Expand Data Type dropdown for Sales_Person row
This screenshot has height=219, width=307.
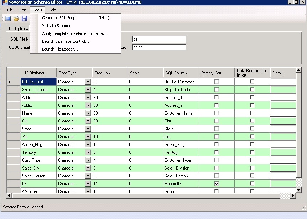point(88,176)
